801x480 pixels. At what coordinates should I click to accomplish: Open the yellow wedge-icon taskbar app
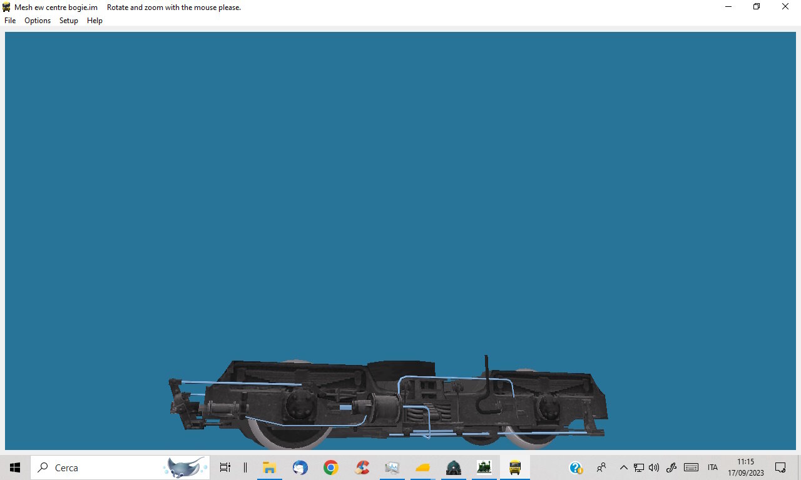pos(423,467)
